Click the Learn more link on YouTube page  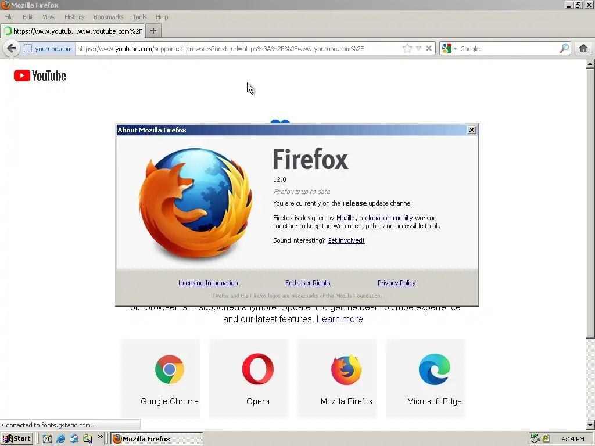point(339,319)
